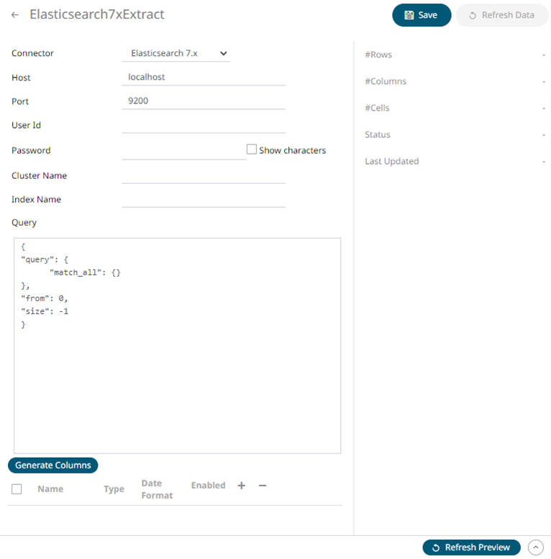Click the minus icon to remove column

[263, 486]
